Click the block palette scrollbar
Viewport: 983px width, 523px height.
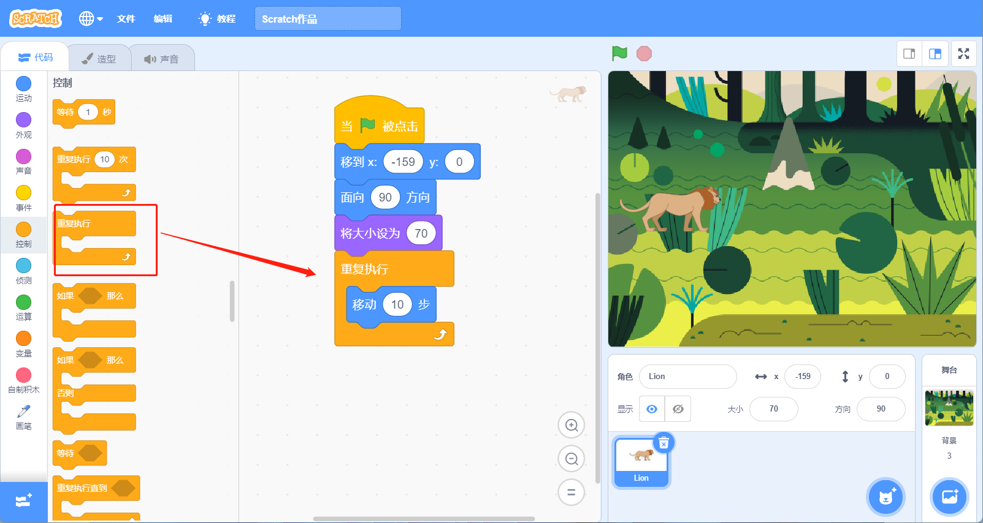pyautogui.click(x=232, y=301)
